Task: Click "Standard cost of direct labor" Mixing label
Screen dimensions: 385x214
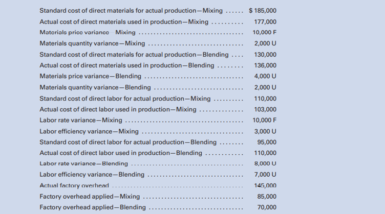Action: [125, 99]
